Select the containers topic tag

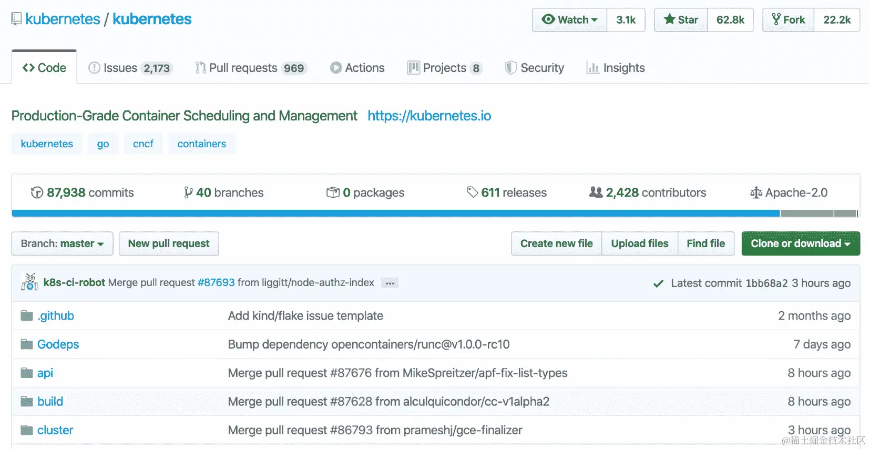[202, 144]
